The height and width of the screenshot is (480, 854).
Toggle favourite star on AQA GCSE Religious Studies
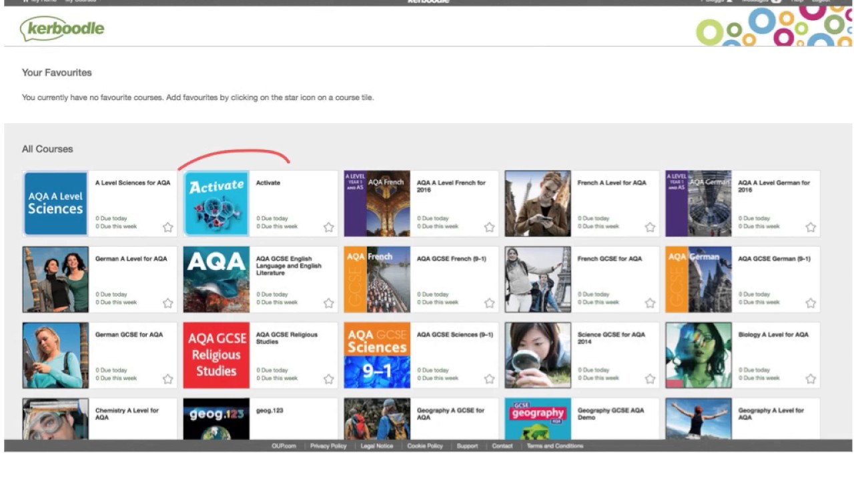(x=329, y=379)
